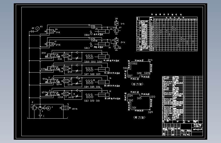This screenshot has height=143, width=221.
Task: Select the pressure gauge symbol numbered 23
Action: (x=38, y=28)
